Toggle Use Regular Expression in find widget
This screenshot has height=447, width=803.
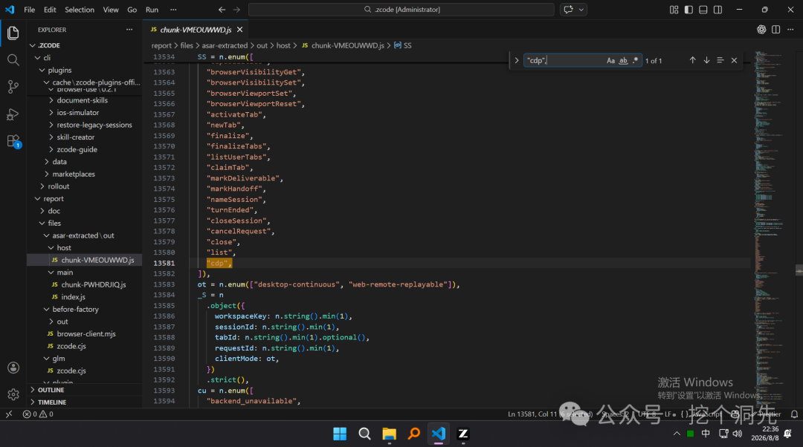click(x=636, y=60)
